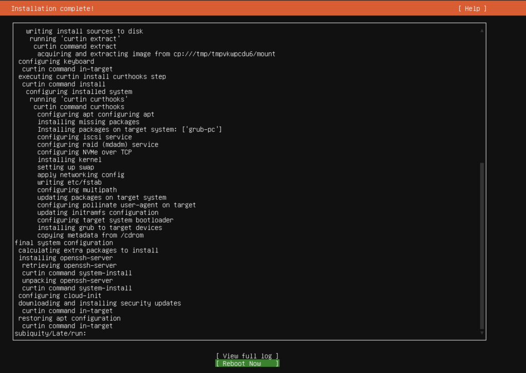Select 'restoring apt configuration' log entry
This screenshot has height=373, width=526.
69,318
